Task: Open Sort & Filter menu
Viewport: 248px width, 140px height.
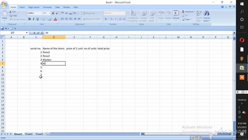Action: coord(199,16)
